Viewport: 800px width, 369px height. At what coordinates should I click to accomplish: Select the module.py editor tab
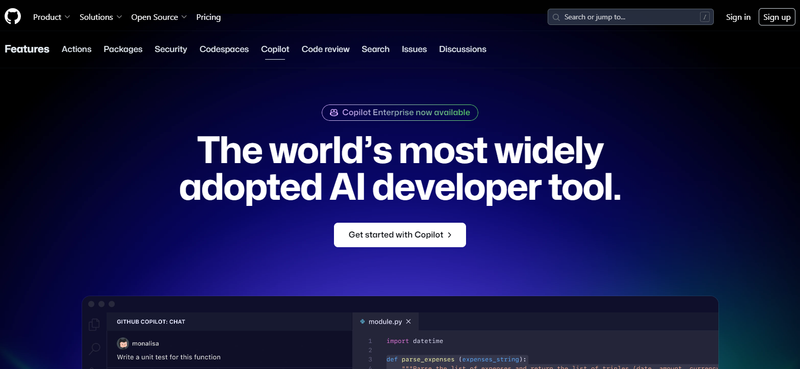tap(385, 322)
